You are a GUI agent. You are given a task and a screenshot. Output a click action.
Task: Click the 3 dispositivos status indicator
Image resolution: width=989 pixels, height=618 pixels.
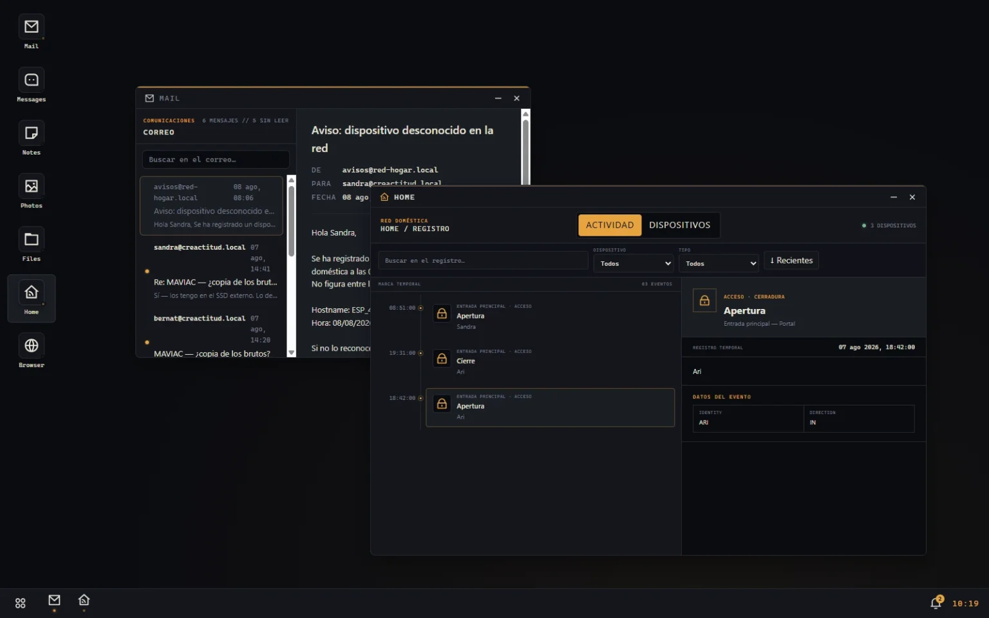tap(889, 226)
